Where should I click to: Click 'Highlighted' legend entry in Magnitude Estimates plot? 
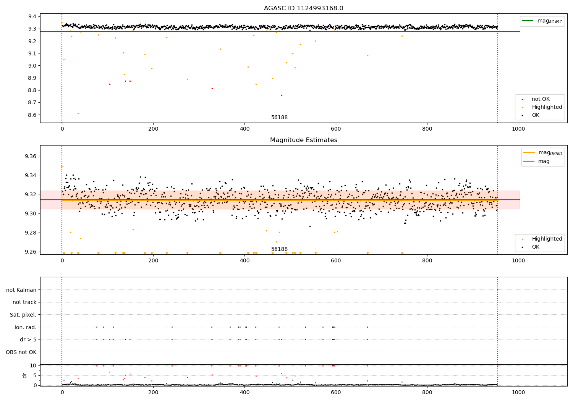point(547,239)
